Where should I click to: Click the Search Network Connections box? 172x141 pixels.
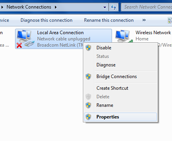[147, 7]
